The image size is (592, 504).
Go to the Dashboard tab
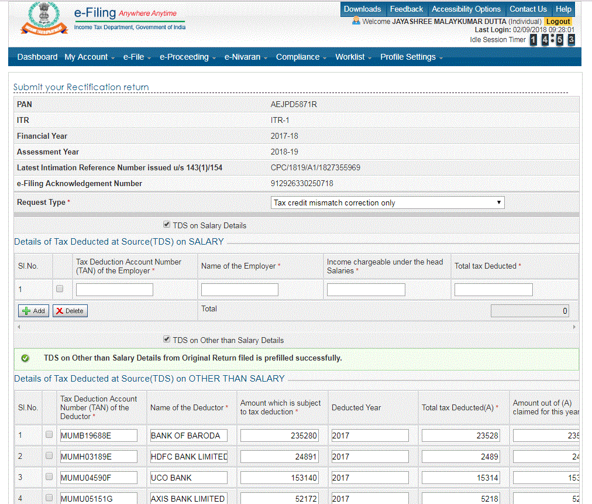[37, 57]
